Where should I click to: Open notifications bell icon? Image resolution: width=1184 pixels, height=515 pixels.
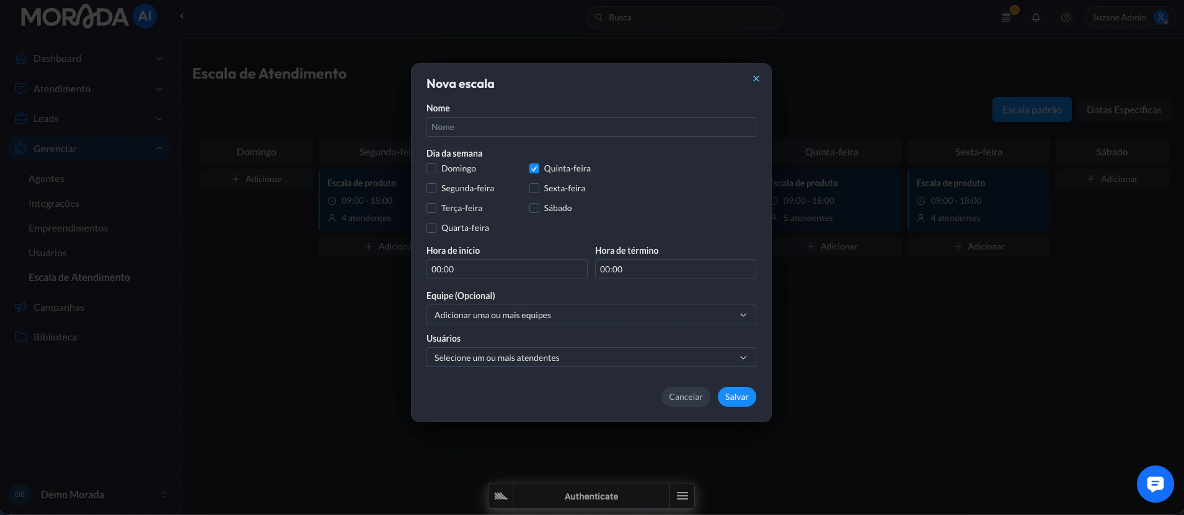(1036, 17)
